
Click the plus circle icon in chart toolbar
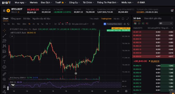pyautogui.click(x=93, y=24)
